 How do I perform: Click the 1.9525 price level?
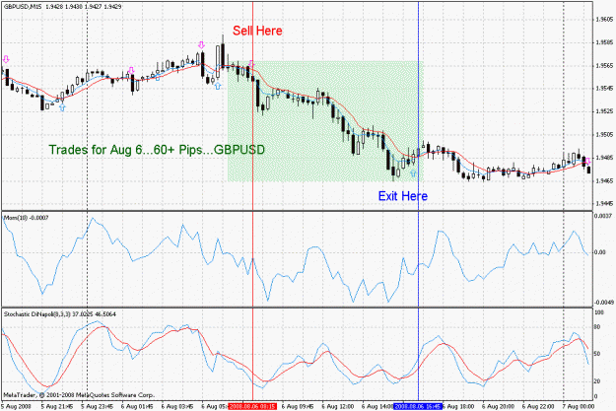click(x=604, y=111)
